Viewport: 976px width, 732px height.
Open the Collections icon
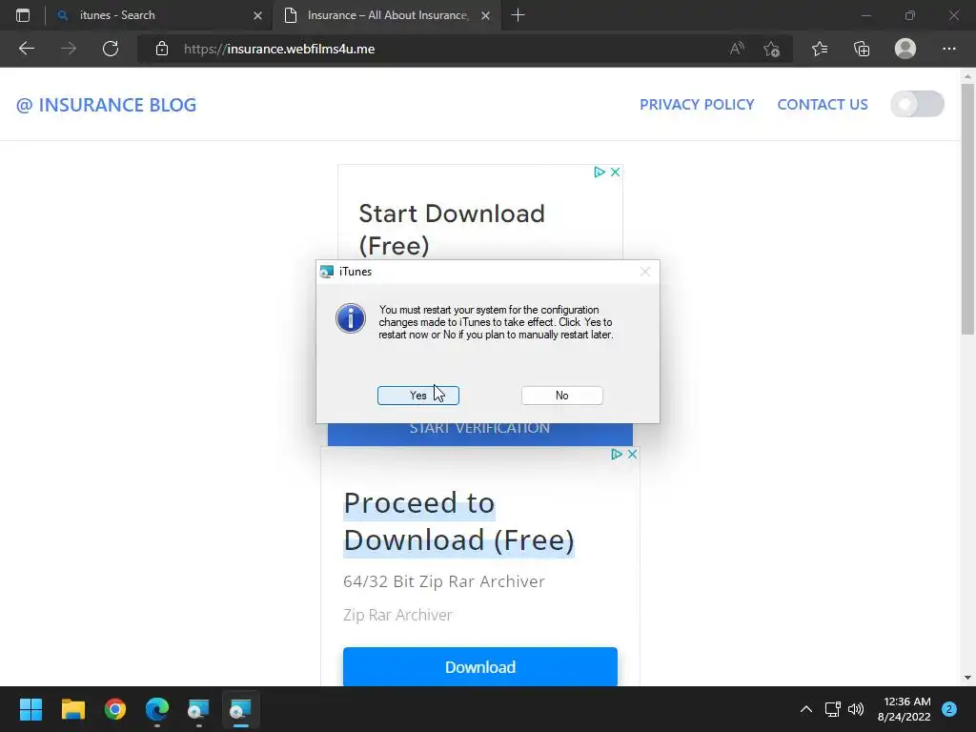click(x=862, y=49)
